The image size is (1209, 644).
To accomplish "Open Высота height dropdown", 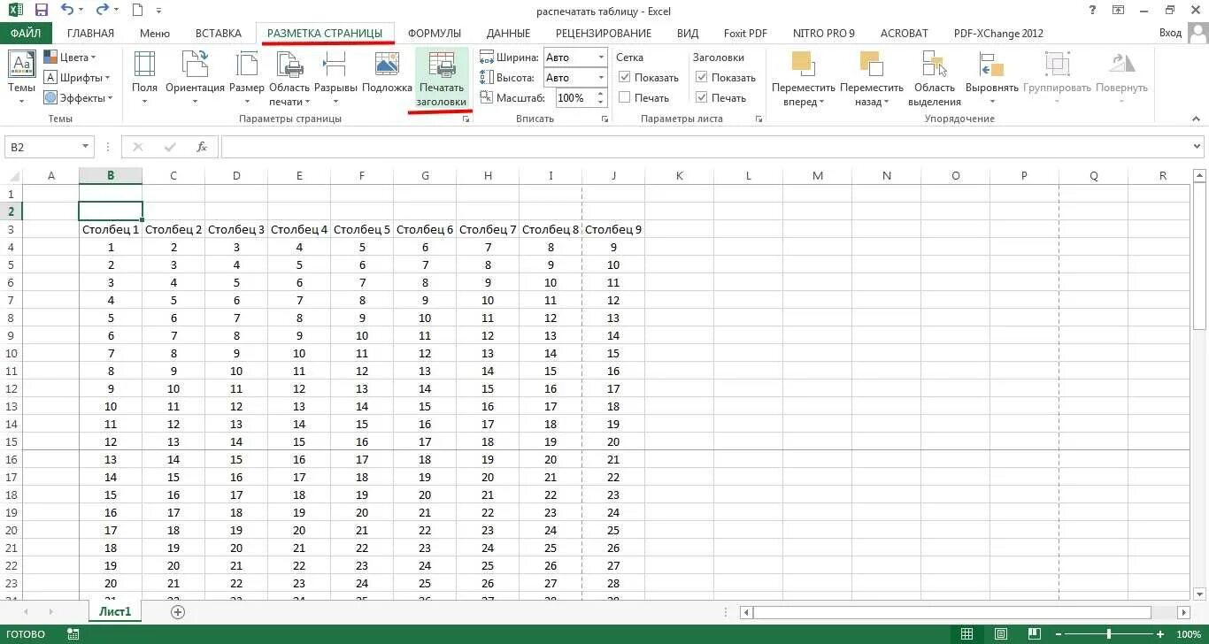I will [601, 78].
